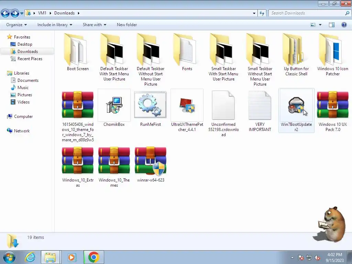Open Up Button for Classic Shell folder

point(296,55)
